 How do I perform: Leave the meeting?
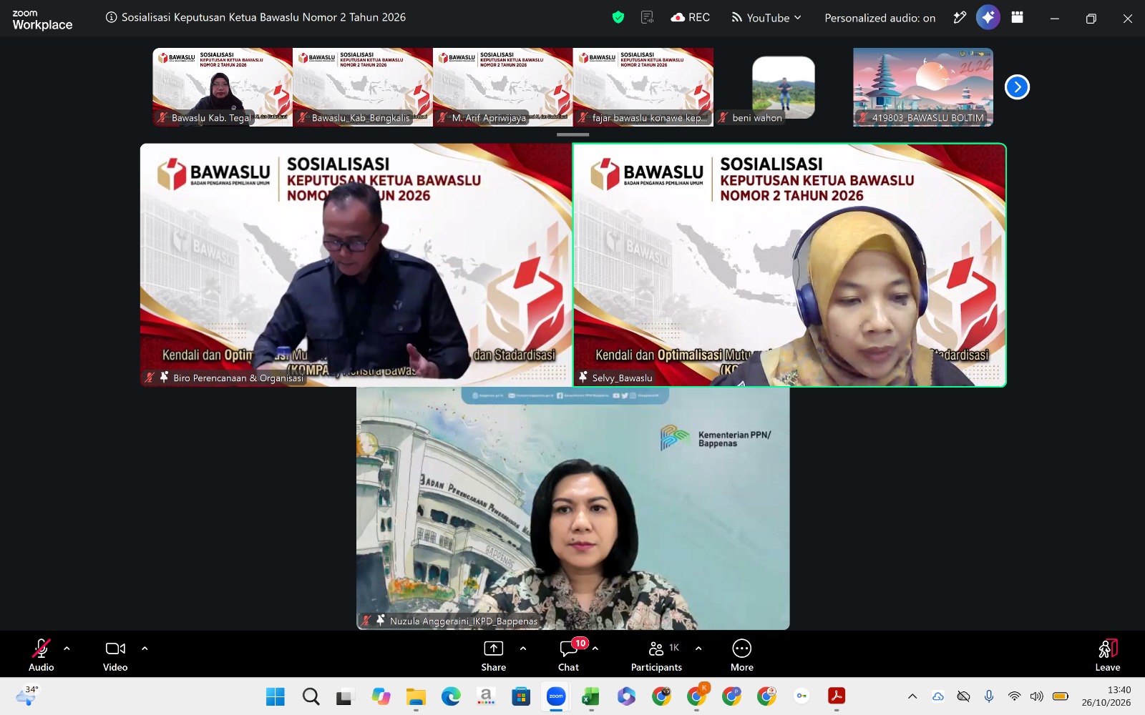click(1108, 655)
